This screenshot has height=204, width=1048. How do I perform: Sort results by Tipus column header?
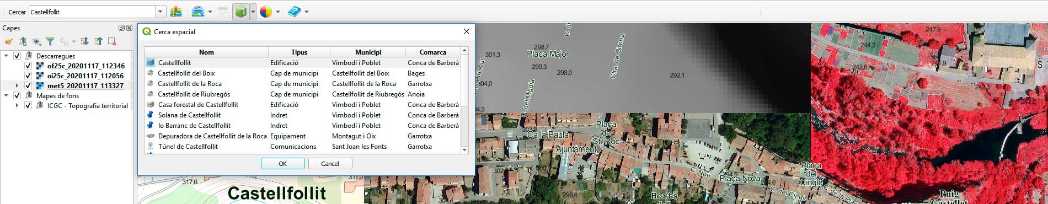[299, 52]
